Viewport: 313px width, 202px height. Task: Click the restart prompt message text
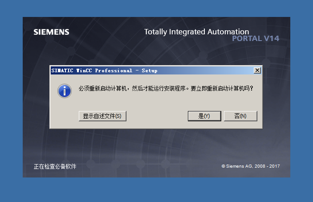[x=166, y=88]
